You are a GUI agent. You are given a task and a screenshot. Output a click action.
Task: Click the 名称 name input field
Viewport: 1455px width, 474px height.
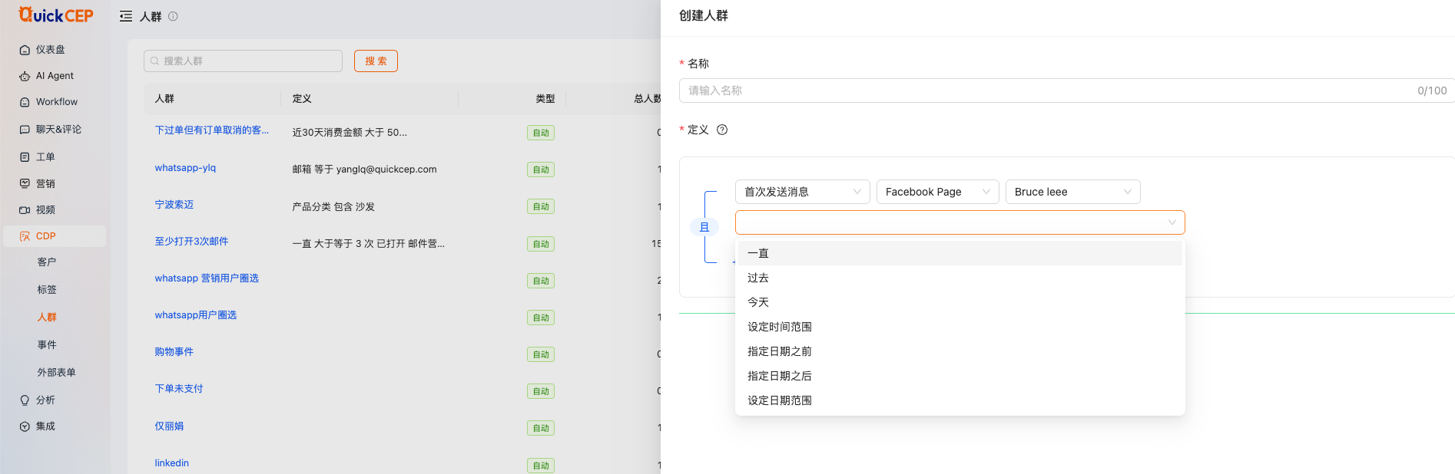pyautogui.click(x=1045, y=91)
